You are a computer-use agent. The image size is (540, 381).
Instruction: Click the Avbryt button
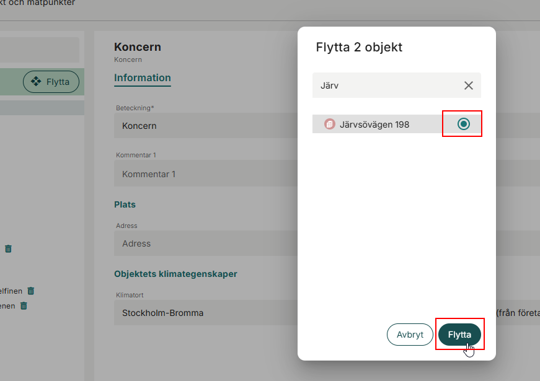[410, 334]
